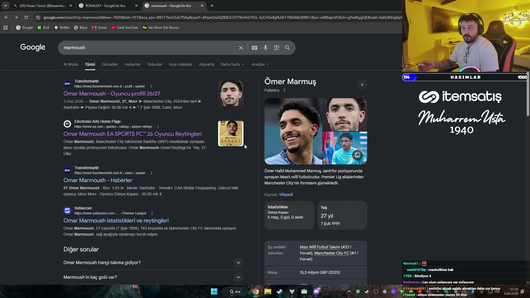The width and height of the screenshot is (530, 298).
Task: Open more options beside Futbolcu label
Action: [284, 90]
